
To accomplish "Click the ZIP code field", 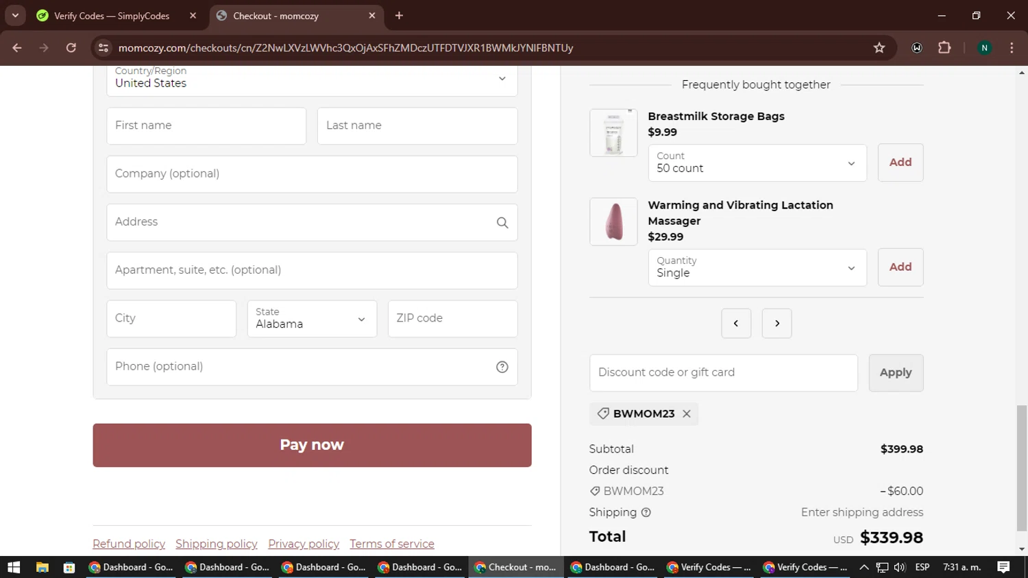I will point(452,319).
